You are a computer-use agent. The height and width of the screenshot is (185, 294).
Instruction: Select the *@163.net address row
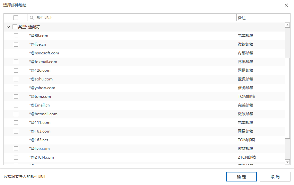coord(144,140)
